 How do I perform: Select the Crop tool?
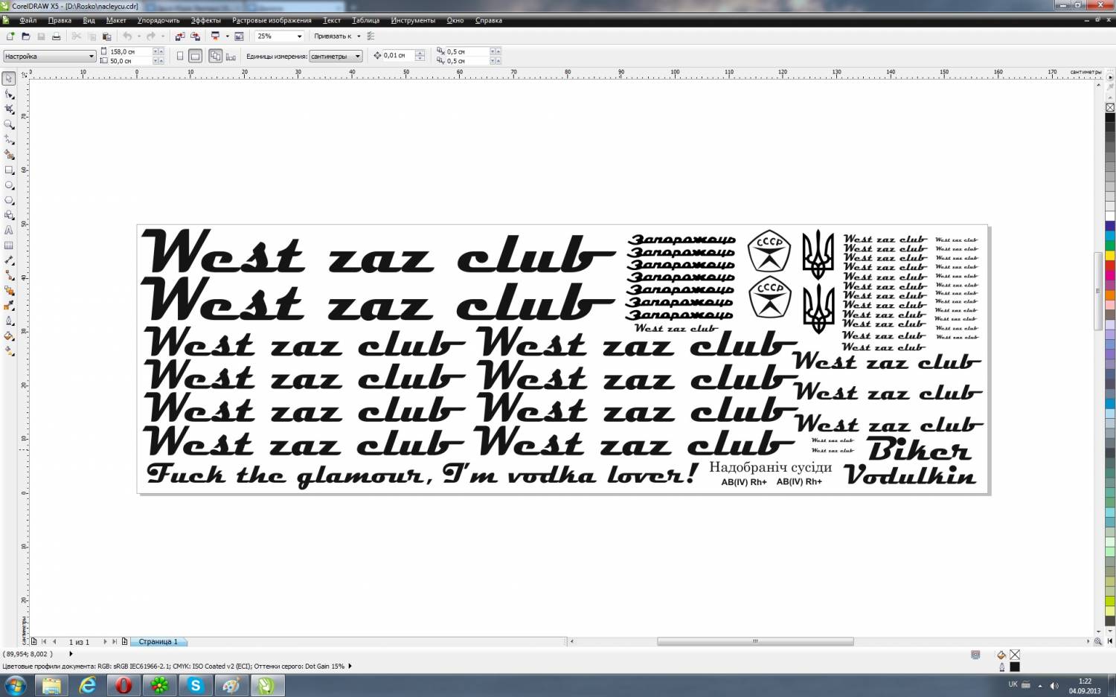[x=9, y=109]
